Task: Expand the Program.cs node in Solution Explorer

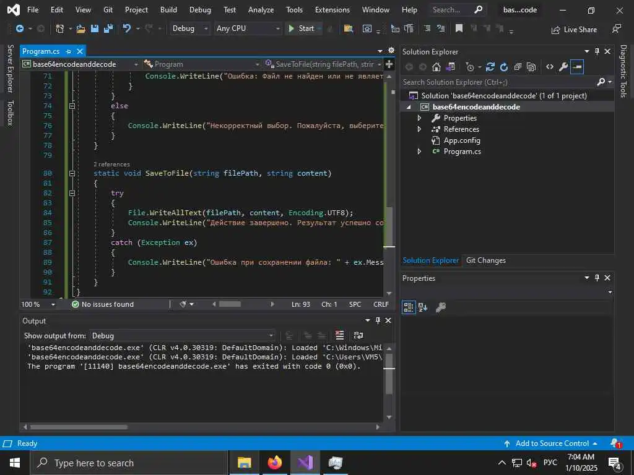Action: (x=419, y=152)
